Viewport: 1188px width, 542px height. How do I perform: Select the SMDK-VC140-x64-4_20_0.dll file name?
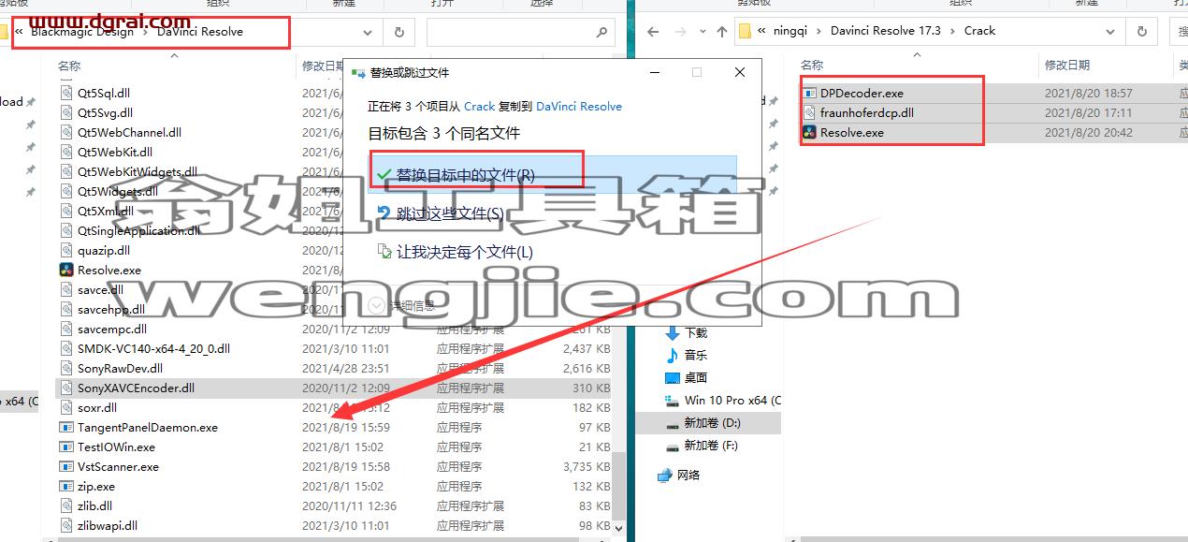154,348
